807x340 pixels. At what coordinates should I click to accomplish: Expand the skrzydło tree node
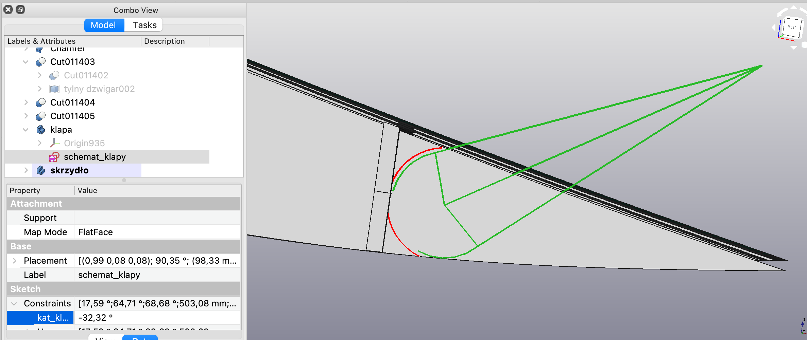point(26,170)
